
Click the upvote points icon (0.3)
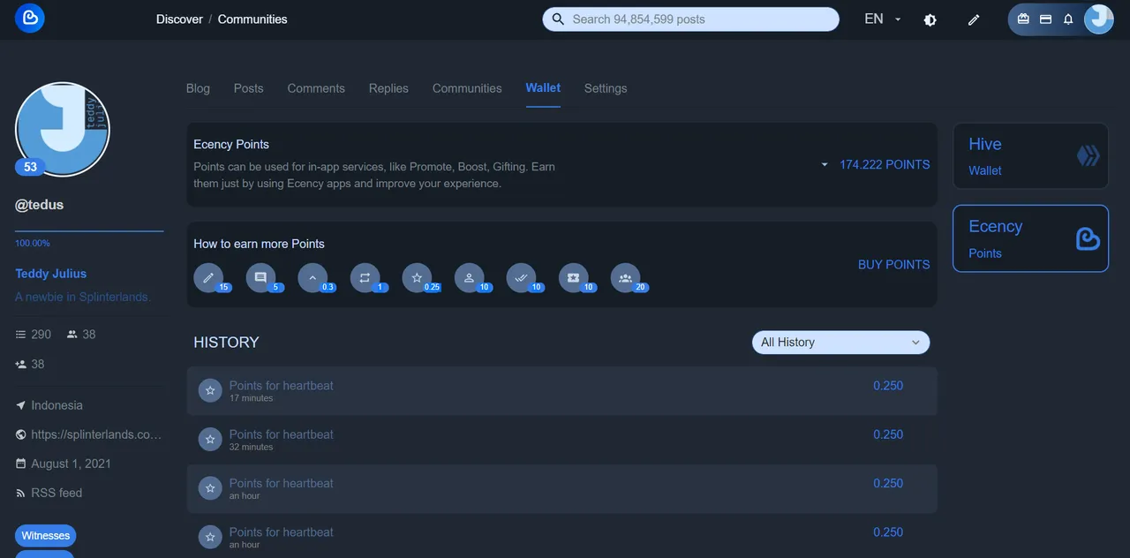click(313, 277)
